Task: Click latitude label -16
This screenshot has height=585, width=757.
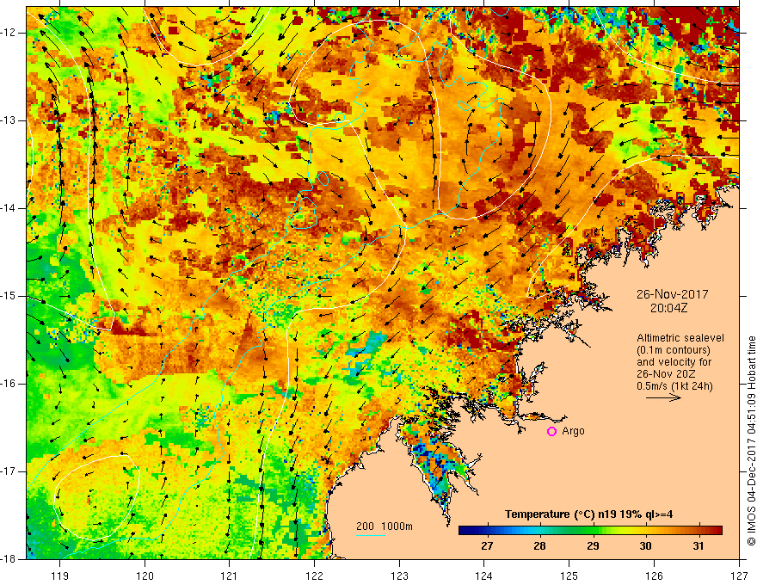Action: click(x=9, y=384)
